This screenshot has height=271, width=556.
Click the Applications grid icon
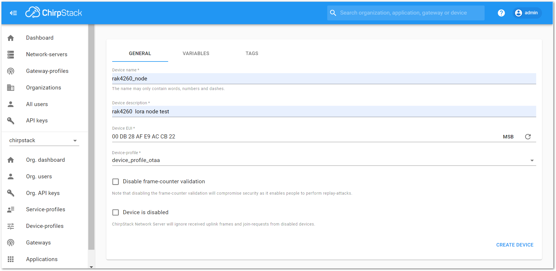(11, 259)
